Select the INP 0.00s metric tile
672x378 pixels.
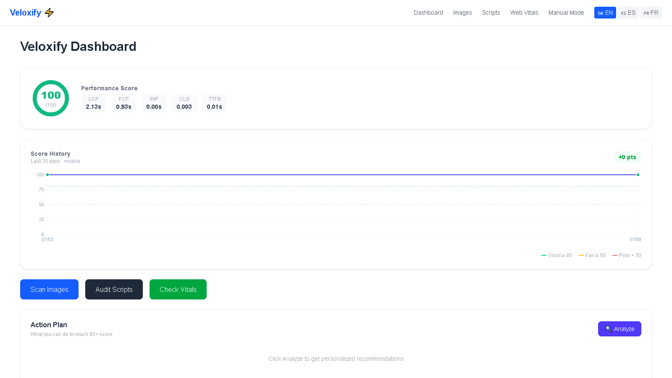pyautogui.click(x=154, y=103)
